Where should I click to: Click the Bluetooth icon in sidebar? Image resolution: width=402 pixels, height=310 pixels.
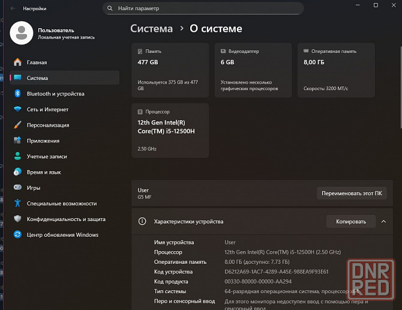(x=17, y=93)
